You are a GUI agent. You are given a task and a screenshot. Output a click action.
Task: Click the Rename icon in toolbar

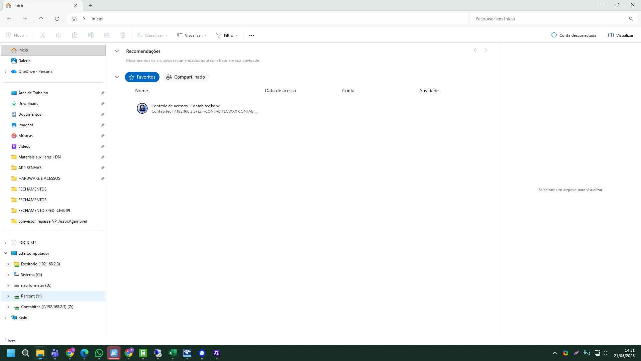[x=91, y=35]
